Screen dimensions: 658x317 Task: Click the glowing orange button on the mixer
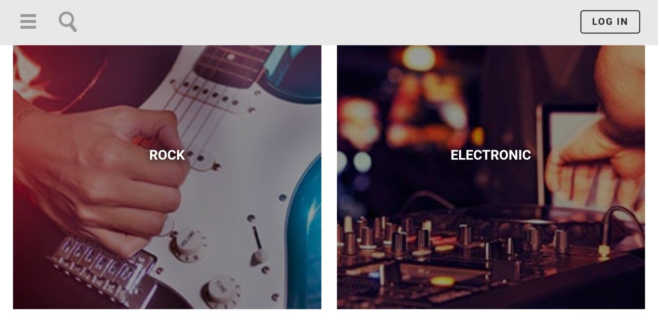click(x=441, y=281)
